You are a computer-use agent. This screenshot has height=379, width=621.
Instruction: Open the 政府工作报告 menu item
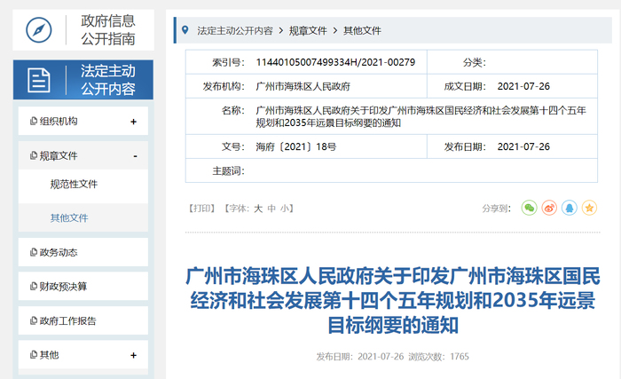tap(67, 320)
